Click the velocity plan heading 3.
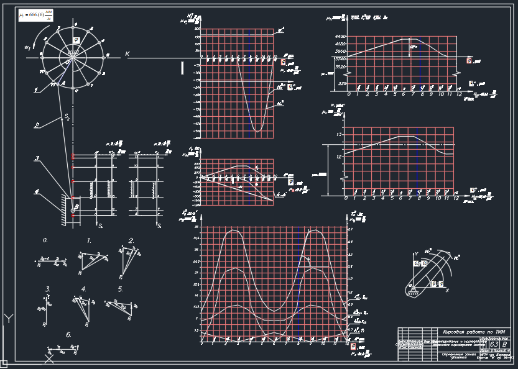Screen dimensions: 518x369 [48, 289]
